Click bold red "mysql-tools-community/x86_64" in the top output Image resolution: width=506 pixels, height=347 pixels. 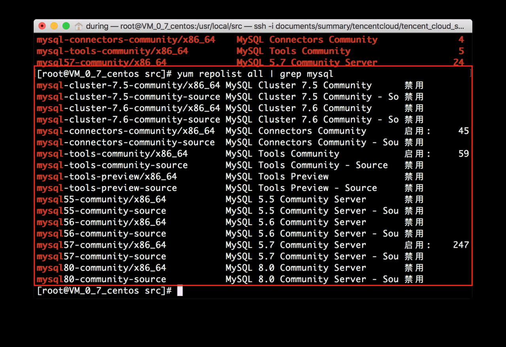112,51
